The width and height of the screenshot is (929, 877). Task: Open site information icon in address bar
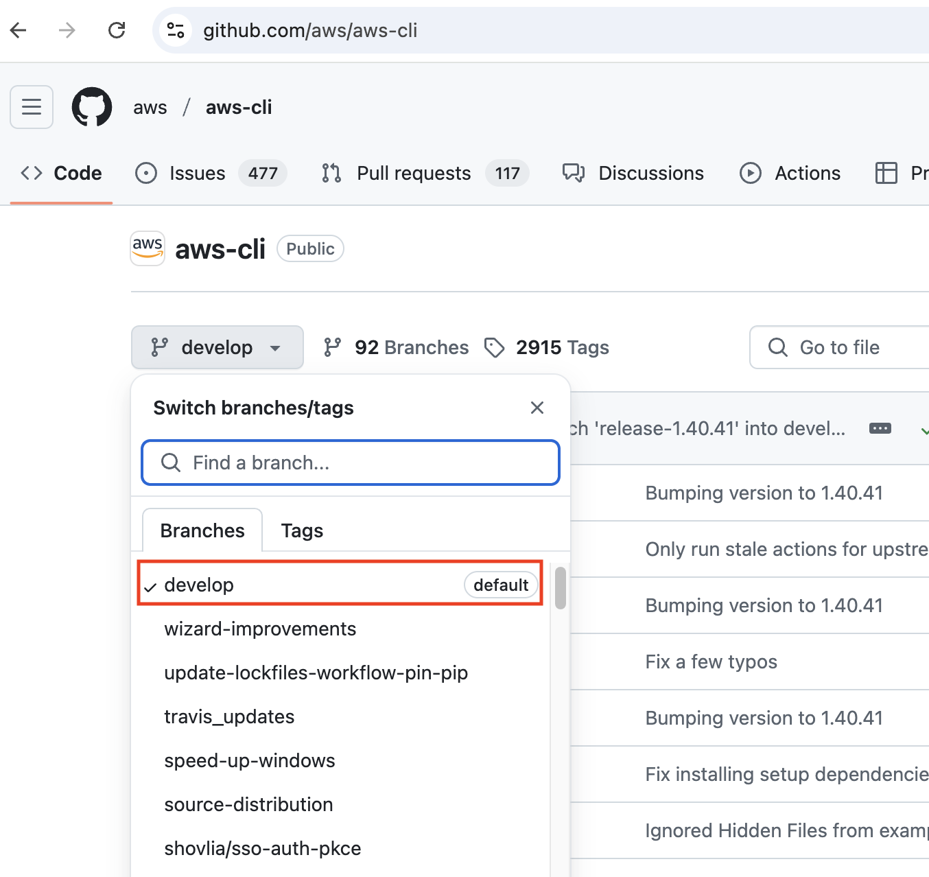176,30
